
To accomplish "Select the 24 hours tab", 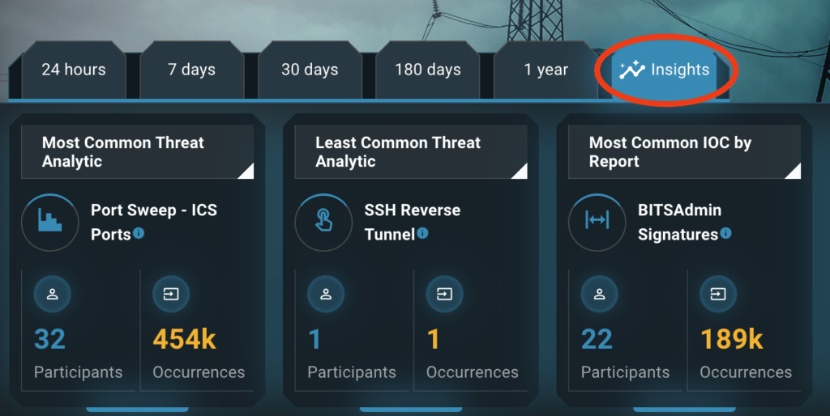I will tap(74, 70).
